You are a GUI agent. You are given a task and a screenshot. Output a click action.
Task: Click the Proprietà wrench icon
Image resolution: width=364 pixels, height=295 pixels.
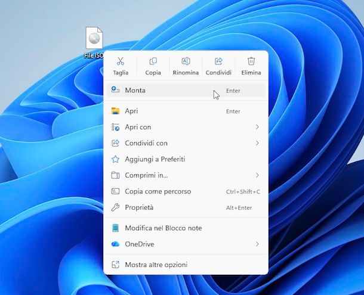[115, 207]
